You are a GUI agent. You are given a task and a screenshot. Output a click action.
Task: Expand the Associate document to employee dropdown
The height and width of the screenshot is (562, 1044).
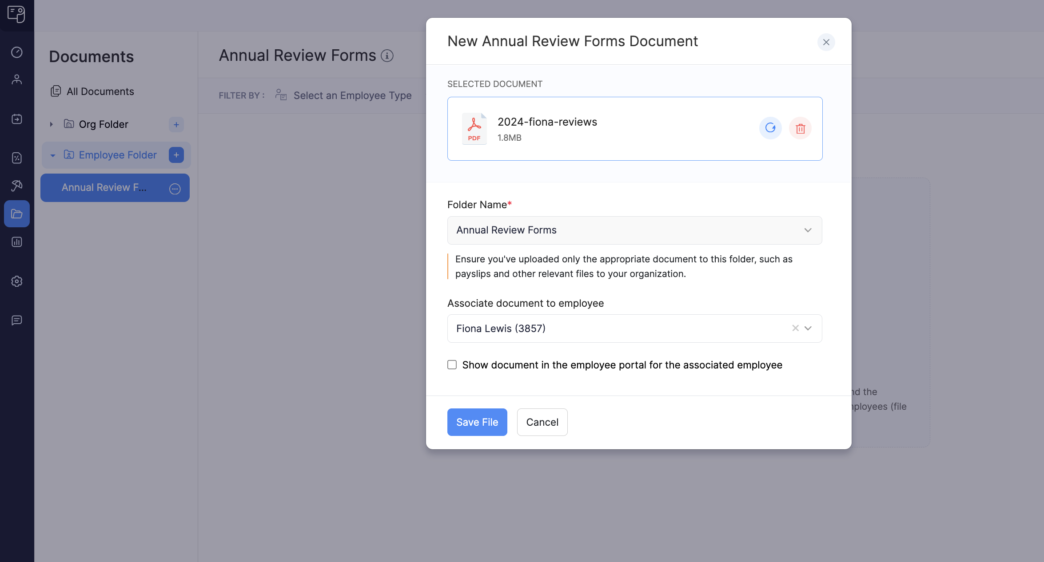click(808, 328)
